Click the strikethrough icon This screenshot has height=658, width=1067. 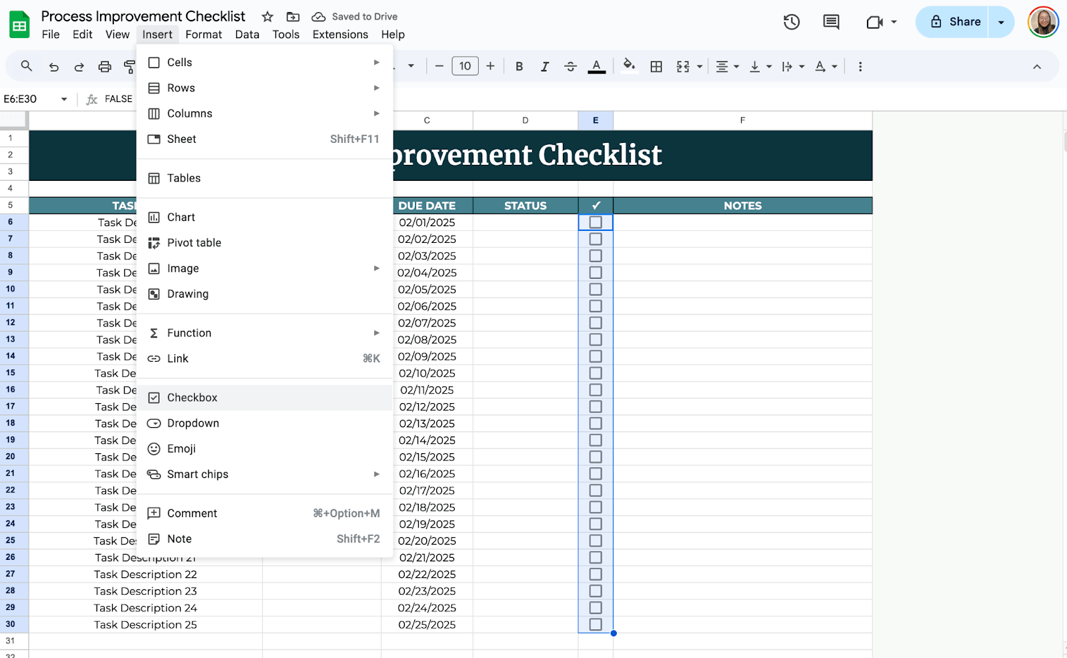[x=570, y=67]
